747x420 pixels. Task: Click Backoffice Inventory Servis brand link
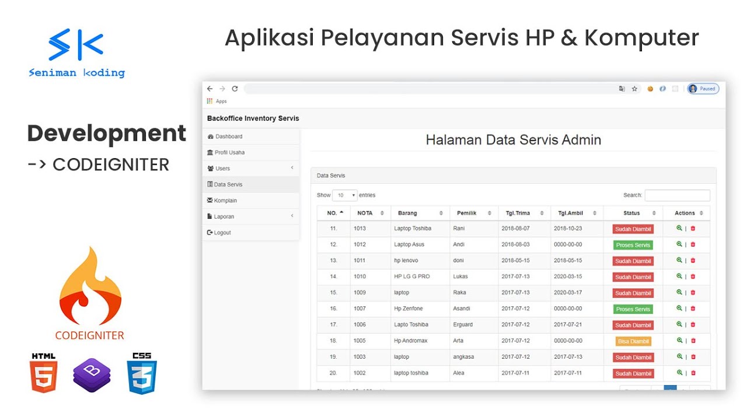253,118
